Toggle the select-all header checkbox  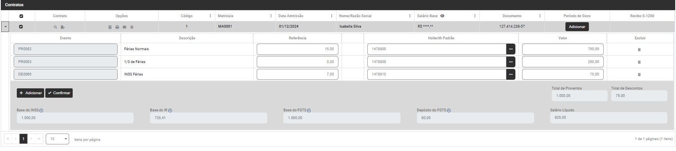21,16
